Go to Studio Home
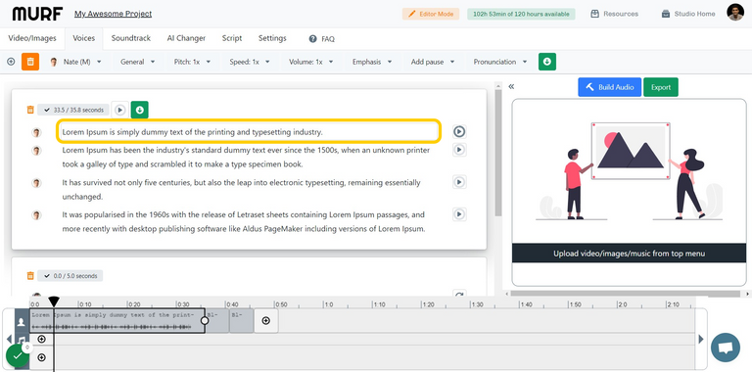This screenshot has width=752, height=372. tap(688, 14)
